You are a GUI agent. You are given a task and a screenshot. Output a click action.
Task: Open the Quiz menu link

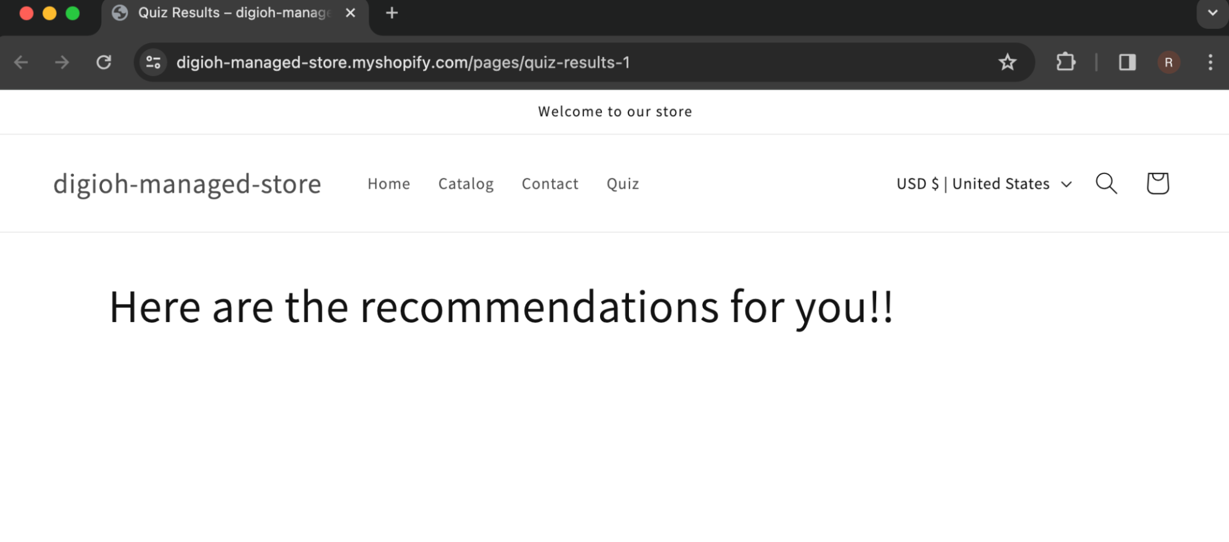tap(623, 184)
